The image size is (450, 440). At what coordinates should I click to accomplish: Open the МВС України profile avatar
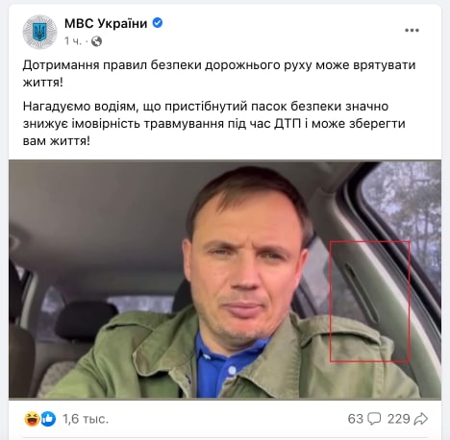(x=39, y=32)
